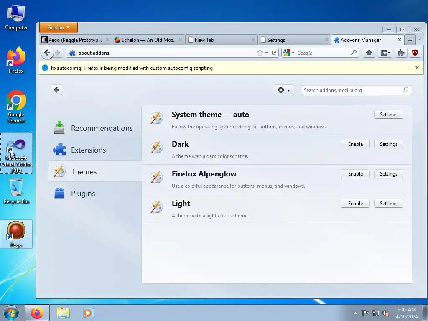Open Windows Media Player taskbar icon

88,313
